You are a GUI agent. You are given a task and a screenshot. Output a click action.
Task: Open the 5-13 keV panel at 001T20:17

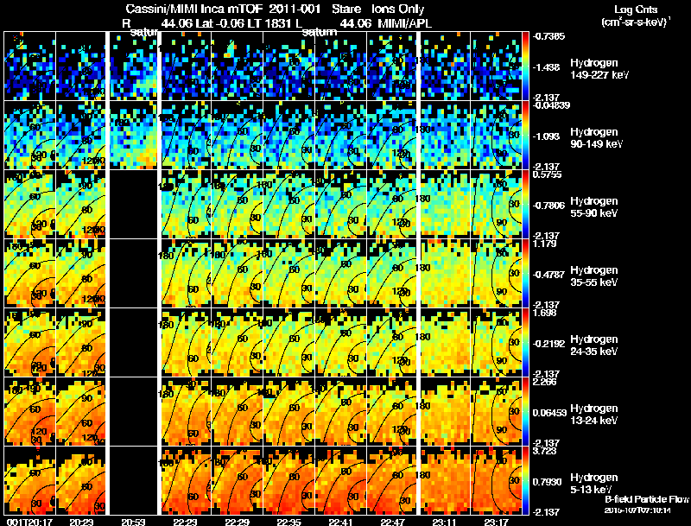(x=29, y=481)
